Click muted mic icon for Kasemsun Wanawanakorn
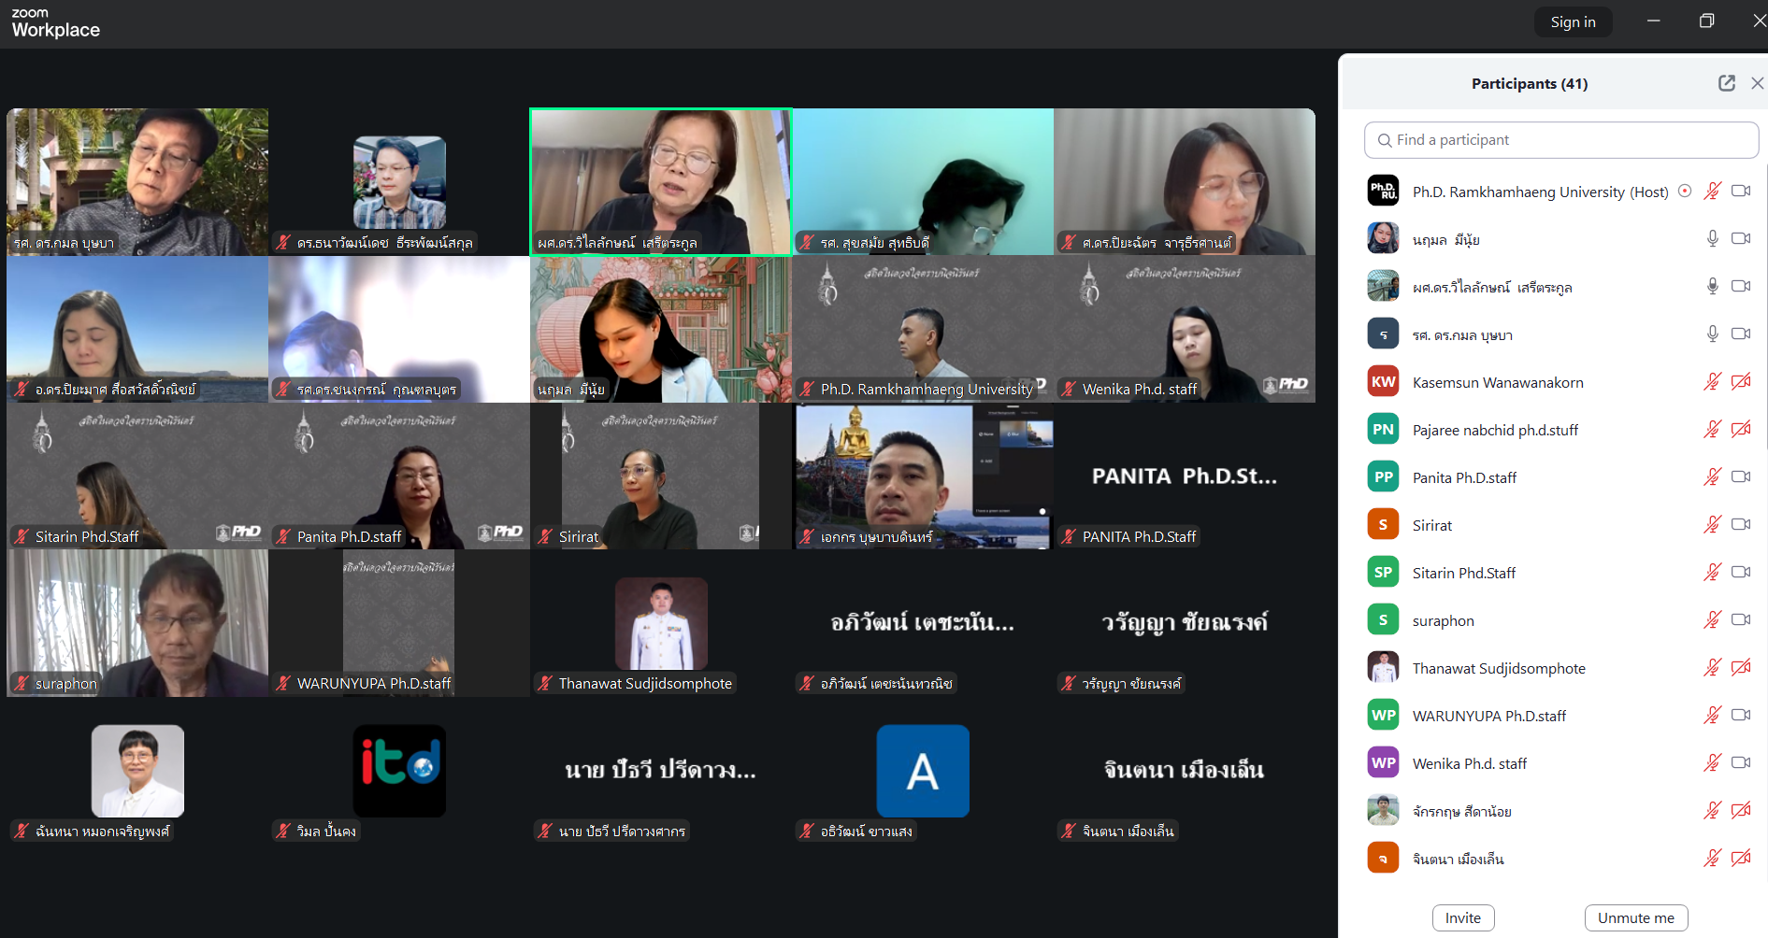This screenshot has height=938, width=1768. [x=1712, y=381]
